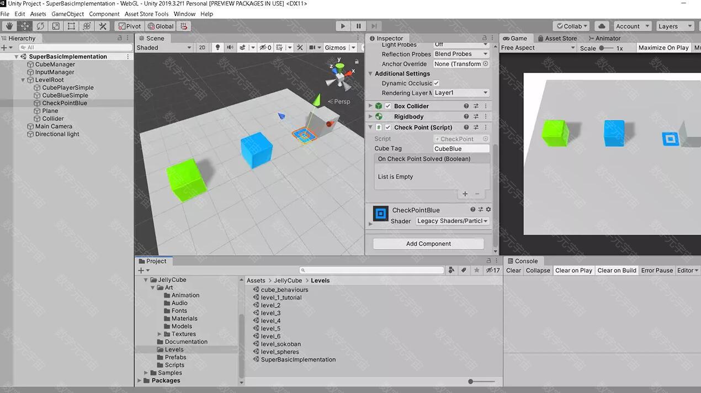
Task: Open Box Collider presets icon
Action: click(476, 106)
